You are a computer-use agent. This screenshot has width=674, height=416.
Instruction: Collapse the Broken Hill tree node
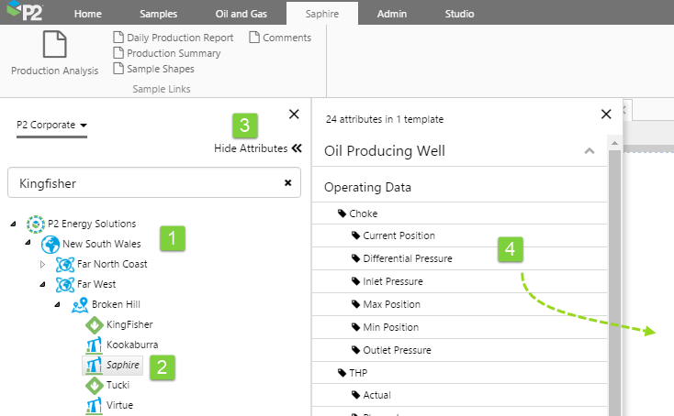coord(57,304)
